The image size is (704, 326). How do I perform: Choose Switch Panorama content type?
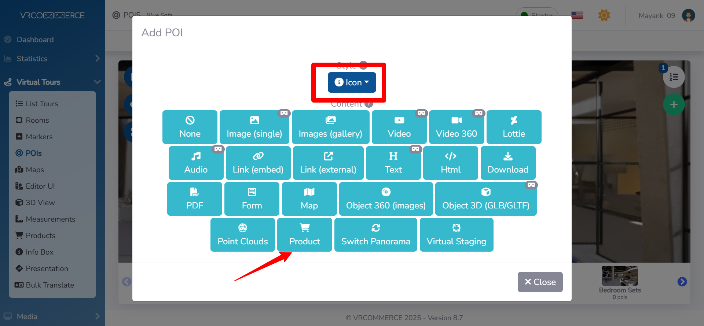[x=375, y=235]
